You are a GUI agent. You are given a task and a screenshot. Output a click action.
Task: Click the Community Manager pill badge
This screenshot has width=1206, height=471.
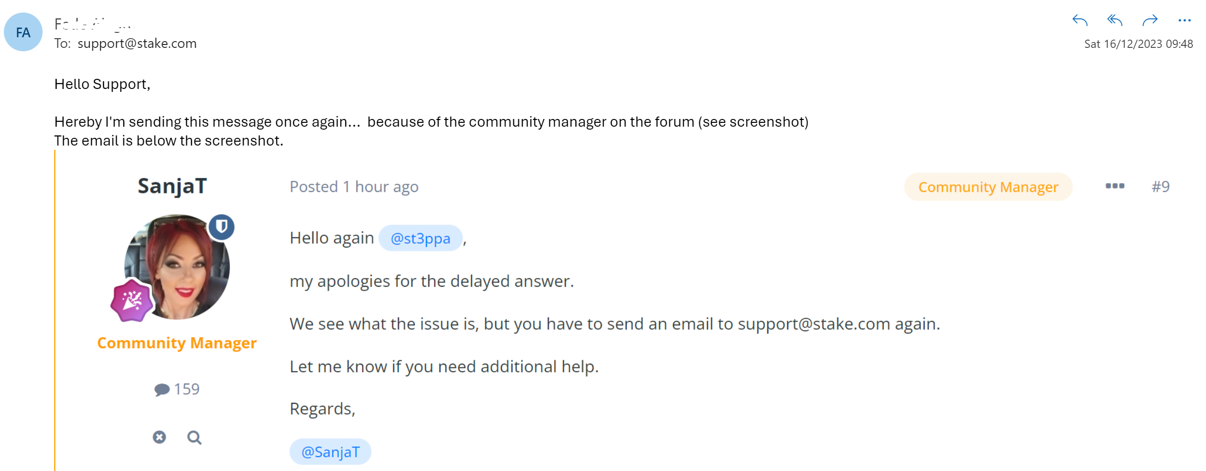[988, 187]
